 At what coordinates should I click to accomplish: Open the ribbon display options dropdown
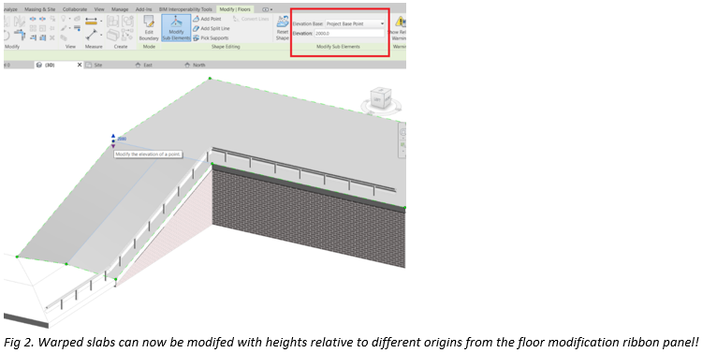(267, 9)
